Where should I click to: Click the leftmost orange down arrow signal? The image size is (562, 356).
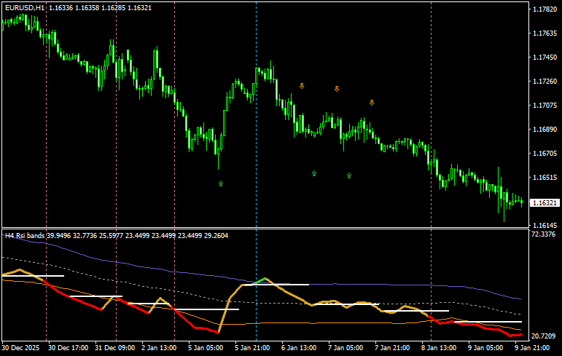pyautogui.click(x=302, y=86)
